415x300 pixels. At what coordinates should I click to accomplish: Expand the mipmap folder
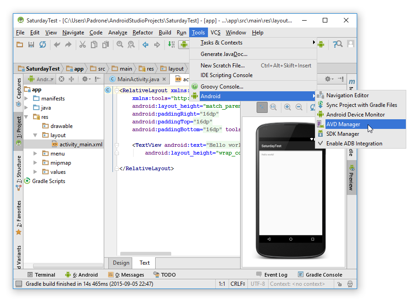pyautogui.click(x=35, y=163)
